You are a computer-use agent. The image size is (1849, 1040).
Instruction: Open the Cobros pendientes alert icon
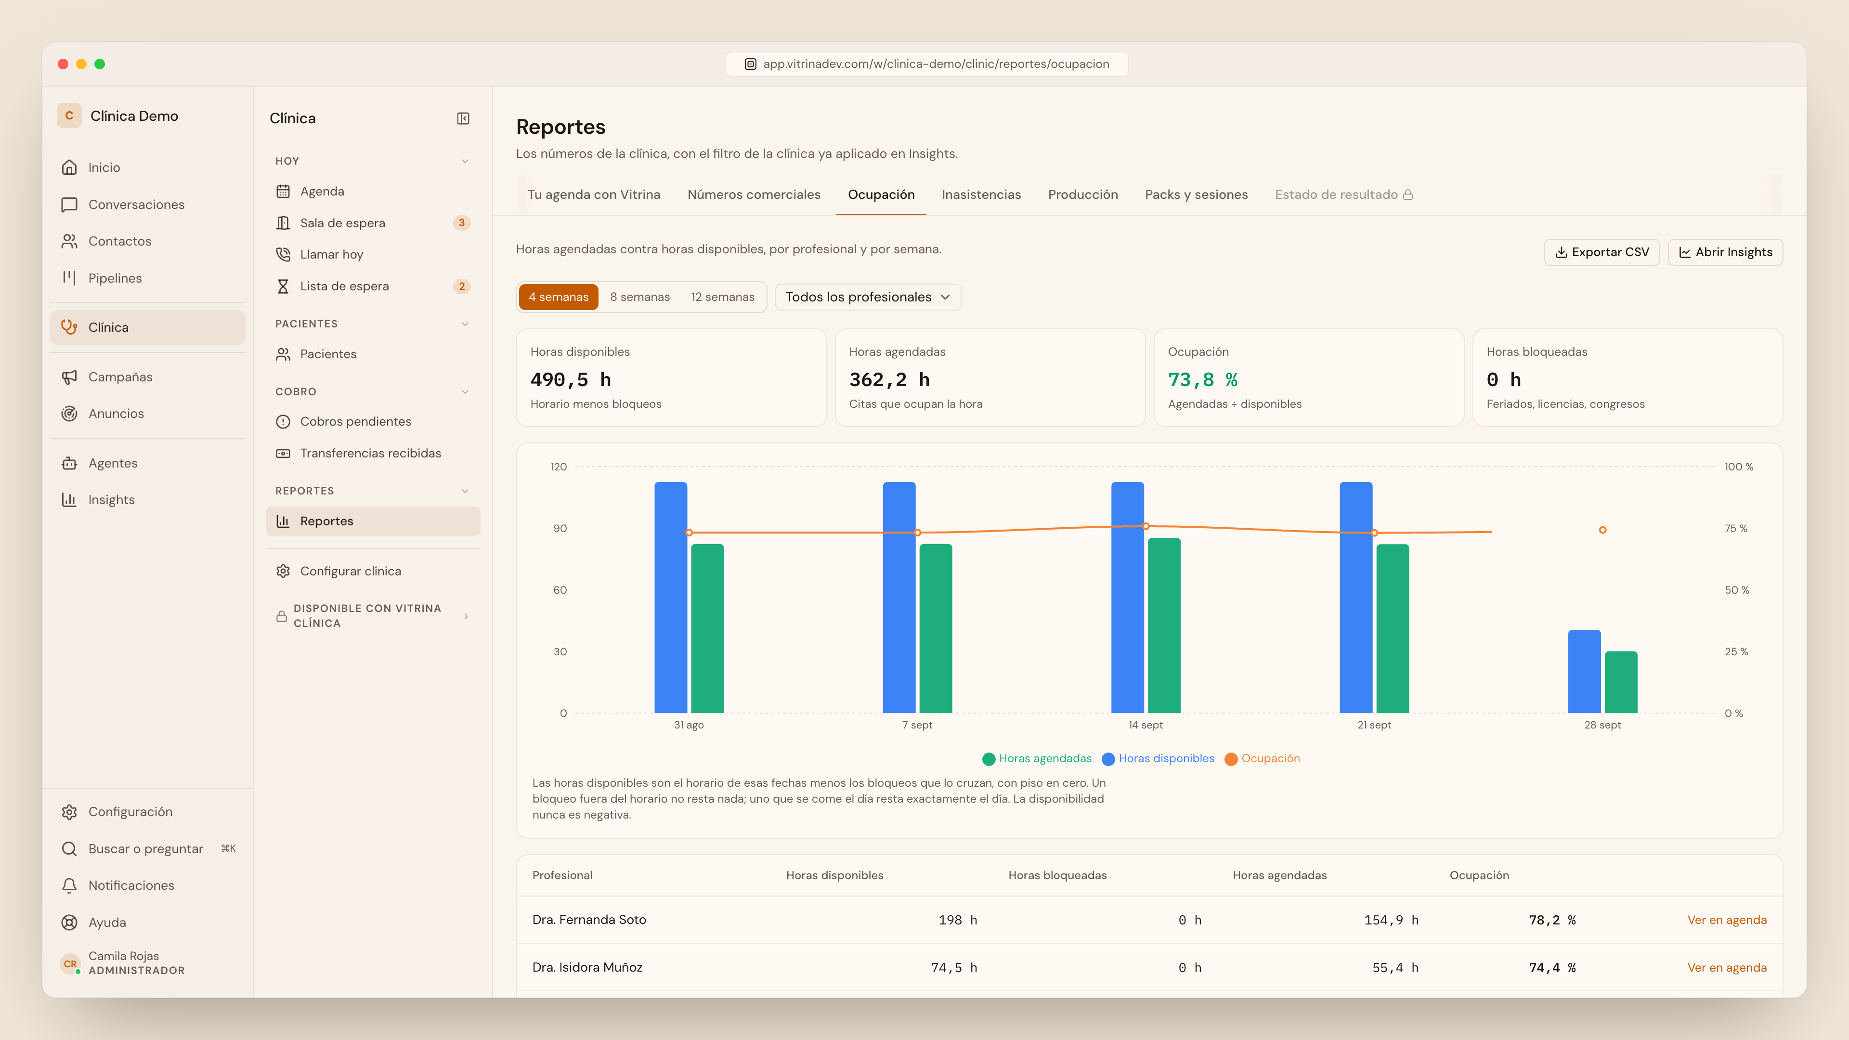click(x=283, y=422)
